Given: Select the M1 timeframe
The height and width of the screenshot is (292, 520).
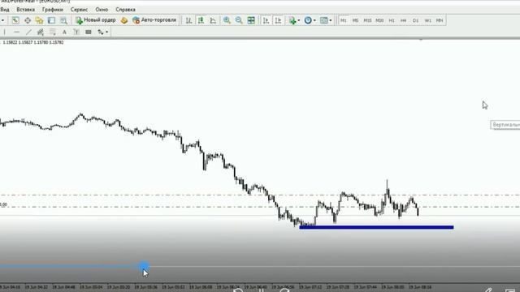Looking at the screenshot, I should pyautogui.click(x=343, y=20).
